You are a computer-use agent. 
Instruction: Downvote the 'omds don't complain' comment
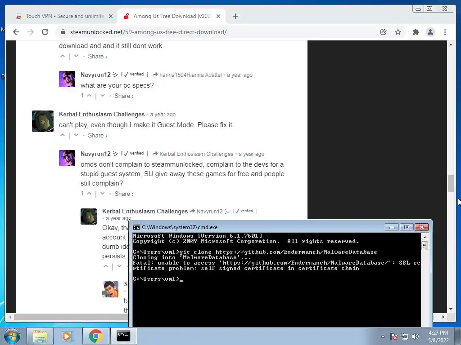pos(102,193)
